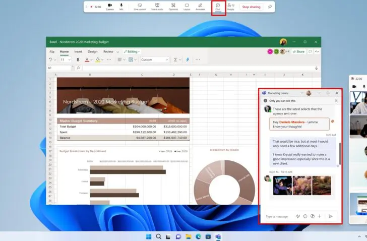Viewport: 367px width, 241px height.
Task: Click the Daniela Mandera mention
Action: point(292,122)
